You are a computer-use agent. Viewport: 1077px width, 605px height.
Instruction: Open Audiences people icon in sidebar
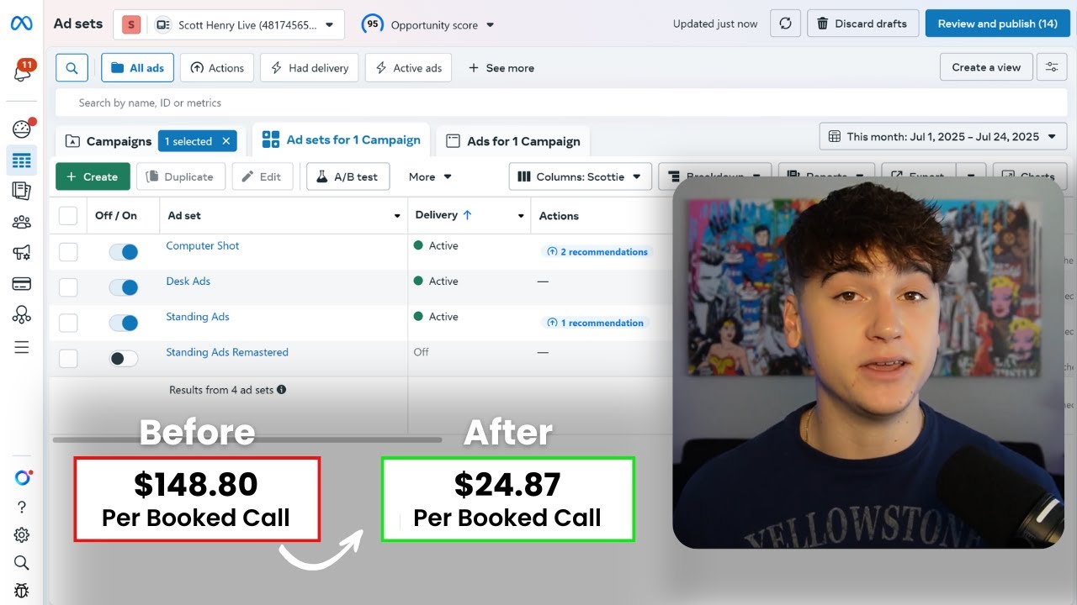coord(22,223)
